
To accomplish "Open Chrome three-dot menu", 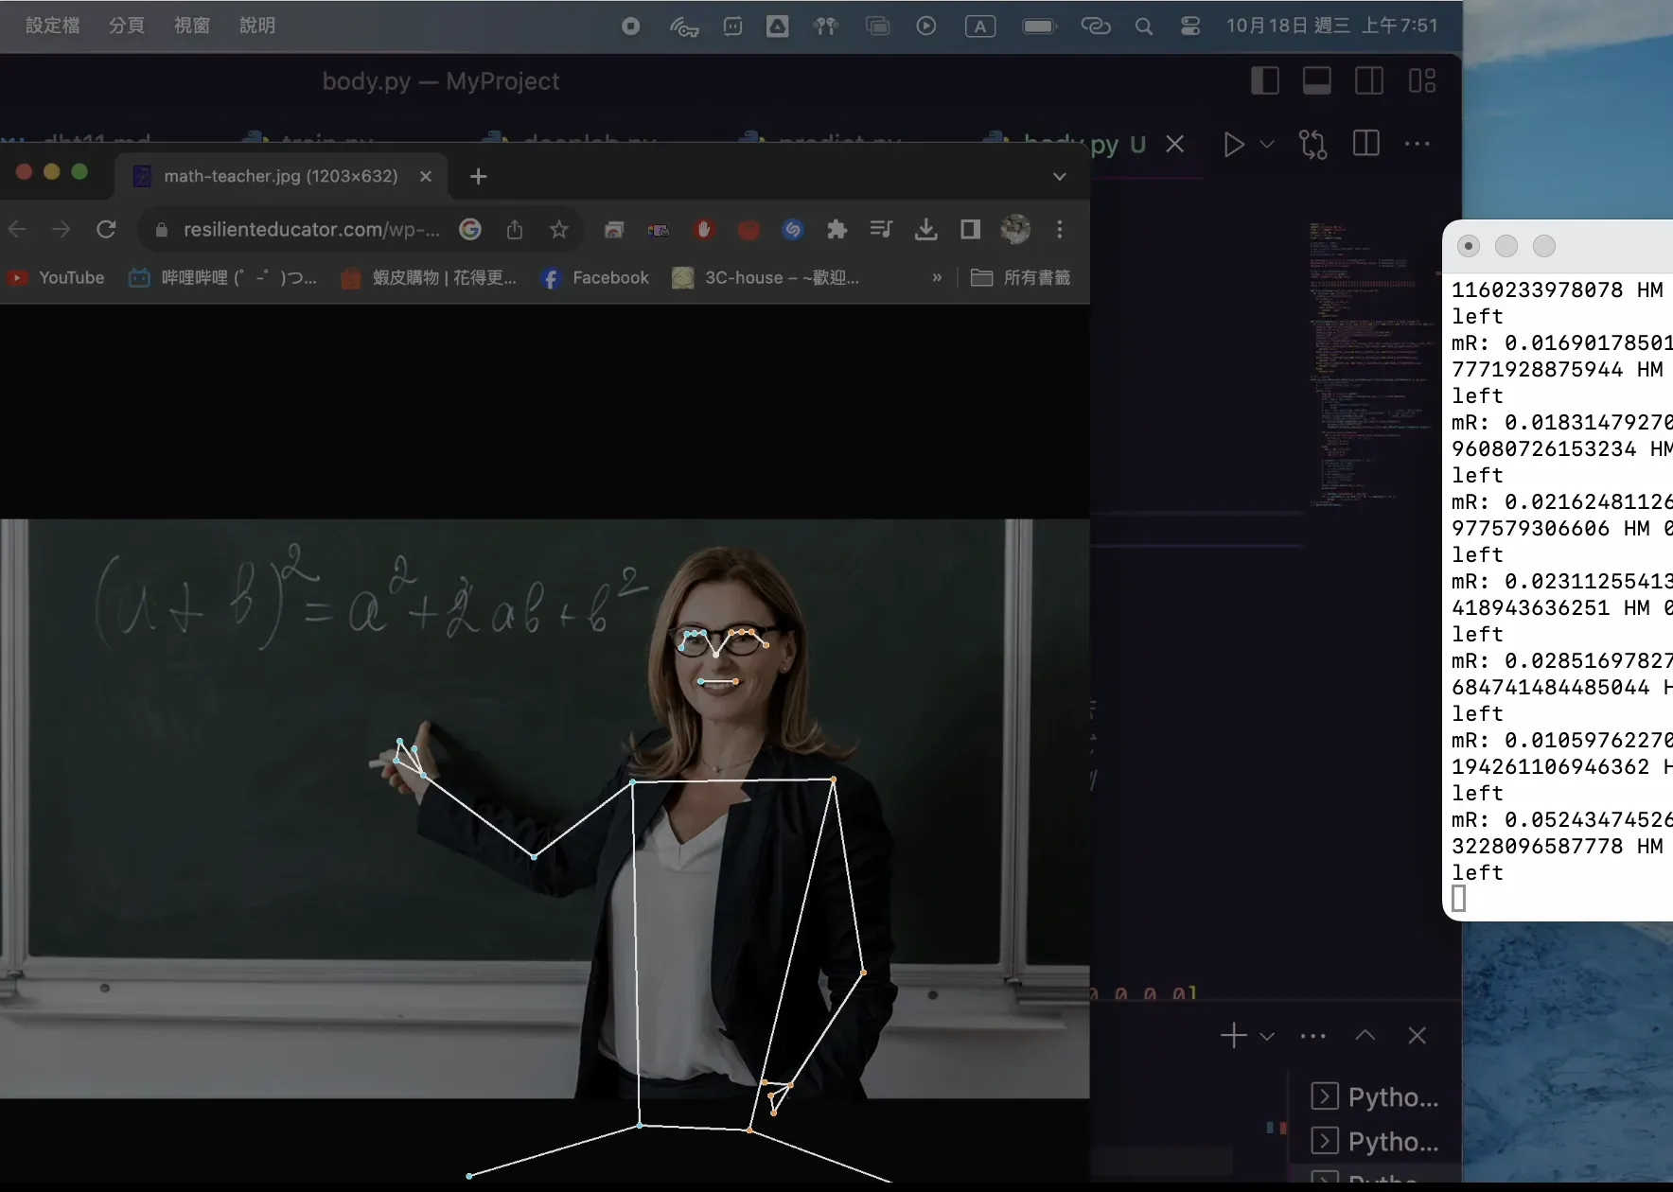I will point(1060,229).
